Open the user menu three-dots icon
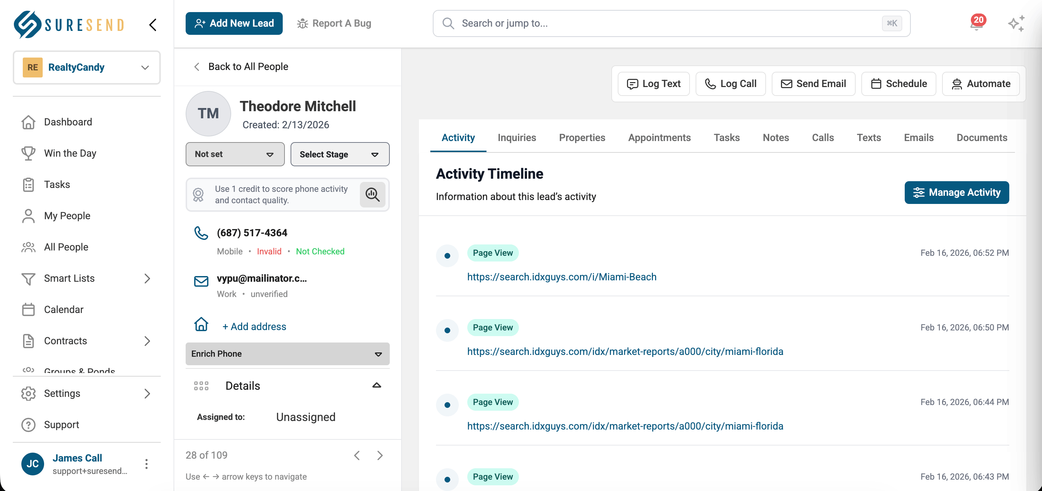 click(147, 464)
